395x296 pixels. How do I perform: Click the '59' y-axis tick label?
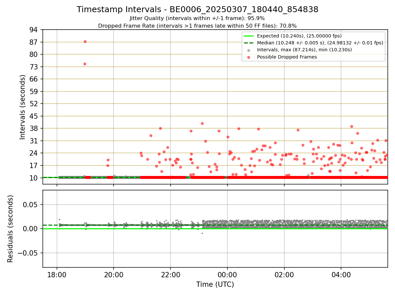34,91
